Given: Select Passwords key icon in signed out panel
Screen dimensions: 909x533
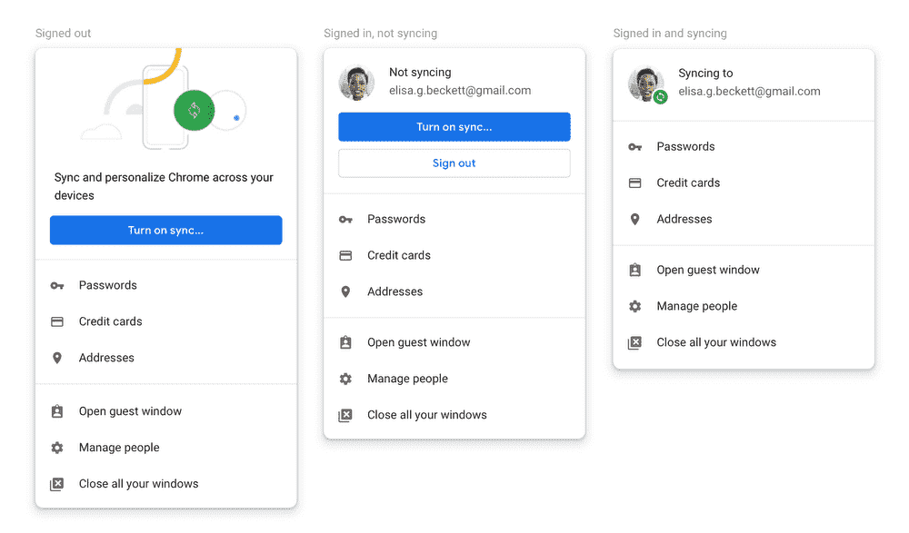Looking at the screenshot, I should tap(57, 285).
